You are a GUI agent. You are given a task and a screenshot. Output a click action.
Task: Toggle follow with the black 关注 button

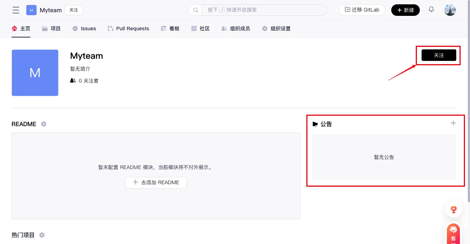point(439,55)
